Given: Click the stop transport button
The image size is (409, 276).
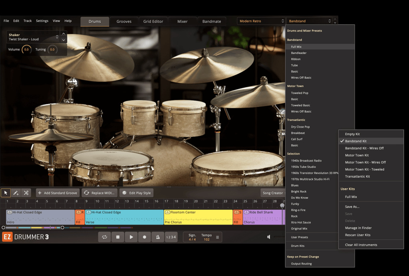Looking at the screenshot, I should click(118, 237).
